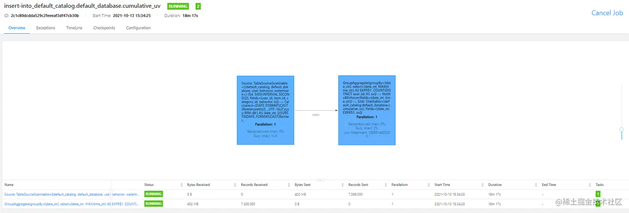
Task: Sort the table by Status column
Action: coord(181,185)
